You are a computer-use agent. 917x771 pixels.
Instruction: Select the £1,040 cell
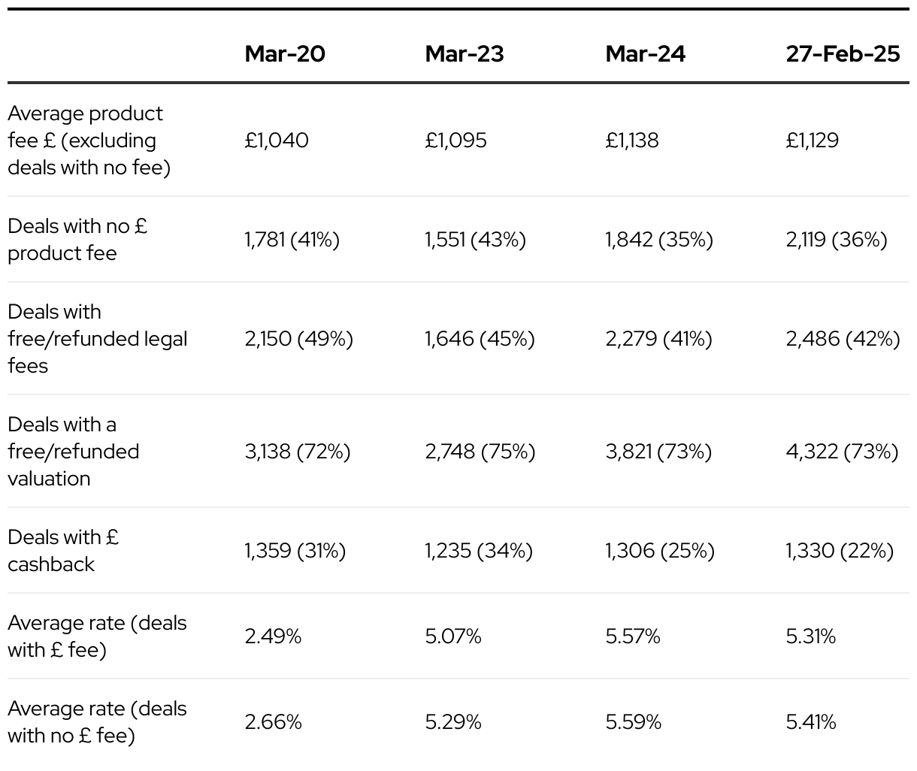(x=277, y=141)
